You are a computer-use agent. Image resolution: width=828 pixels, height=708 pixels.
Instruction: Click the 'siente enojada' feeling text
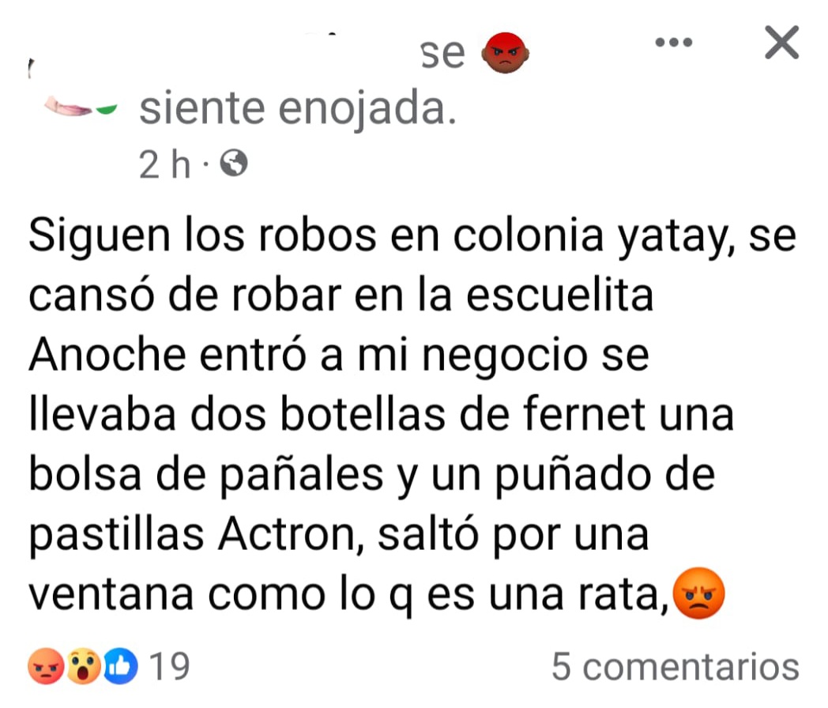point(297,108)
